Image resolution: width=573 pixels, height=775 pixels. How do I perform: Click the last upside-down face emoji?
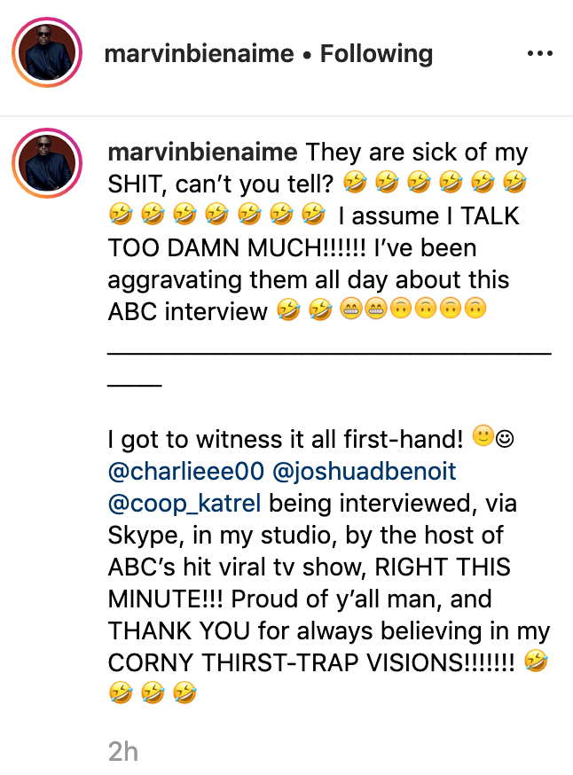coord(475,309)
